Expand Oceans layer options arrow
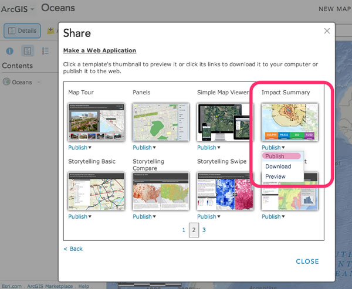Screen dimensions: 352x289 tap(39, 82)
